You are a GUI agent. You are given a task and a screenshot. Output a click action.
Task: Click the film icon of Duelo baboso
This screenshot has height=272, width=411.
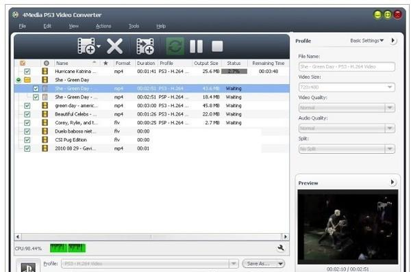45,131
